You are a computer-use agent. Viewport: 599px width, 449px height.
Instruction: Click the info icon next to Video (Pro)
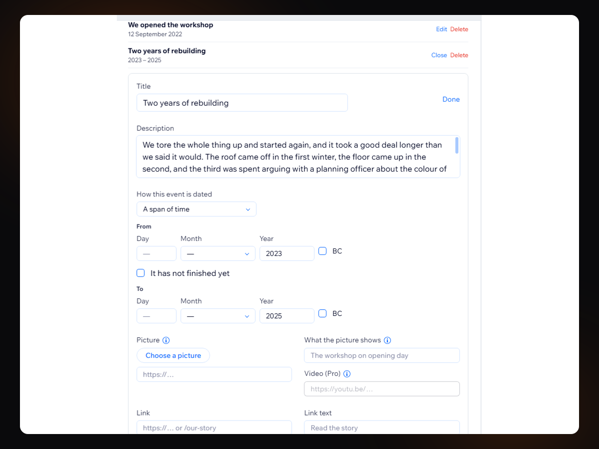pyautogui.click(x=347, y=374)
